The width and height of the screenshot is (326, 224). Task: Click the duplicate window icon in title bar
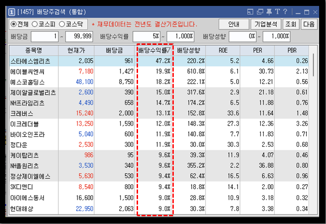pyautogui.click(x=260, y=12)
